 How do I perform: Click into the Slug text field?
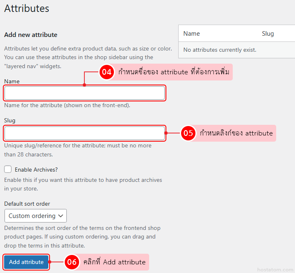pos(84,133)
